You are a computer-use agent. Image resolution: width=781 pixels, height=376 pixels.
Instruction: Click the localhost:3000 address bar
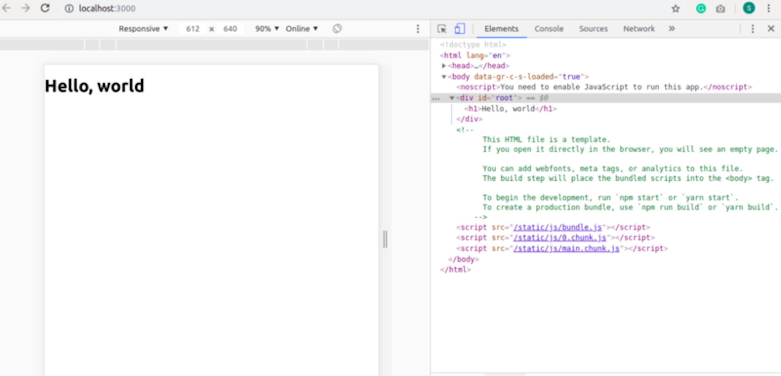tap(107, 8)
